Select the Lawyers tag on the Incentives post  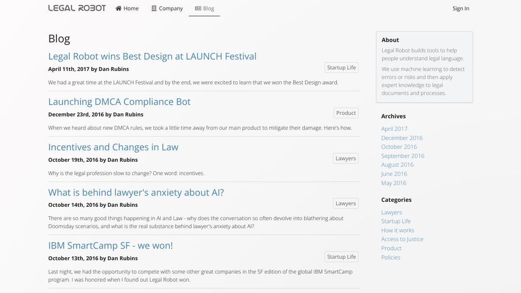click(x=346, y=158)
